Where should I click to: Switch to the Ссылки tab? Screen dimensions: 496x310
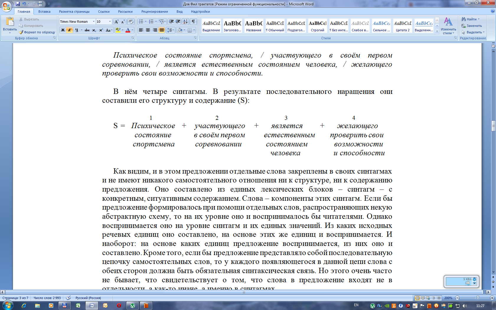click(104, 12)
